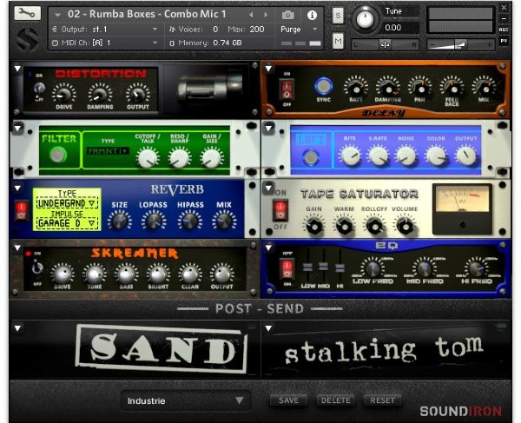Toggle the AUX button in header

point(504,30)
